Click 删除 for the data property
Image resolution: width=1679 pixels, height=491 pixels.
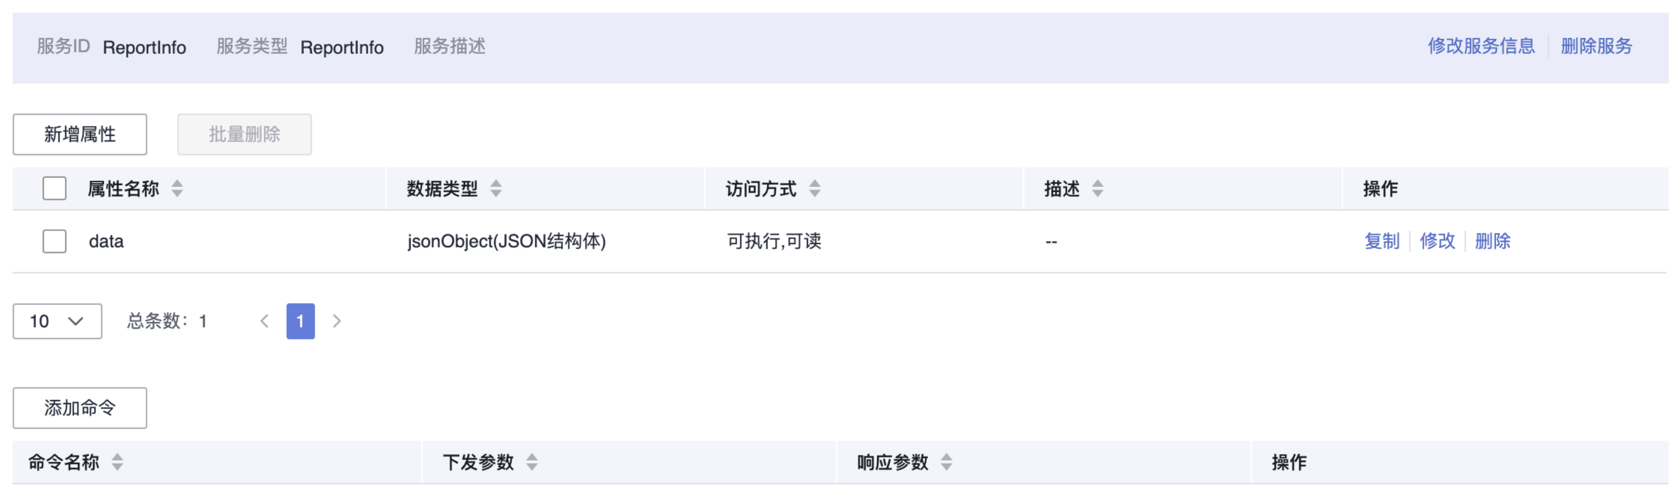coord(1493,241)
